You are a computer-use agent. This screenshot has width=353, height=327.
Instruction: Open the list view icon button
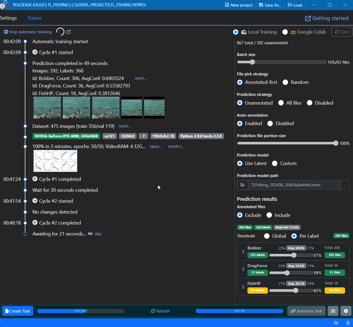pos(333,311)
